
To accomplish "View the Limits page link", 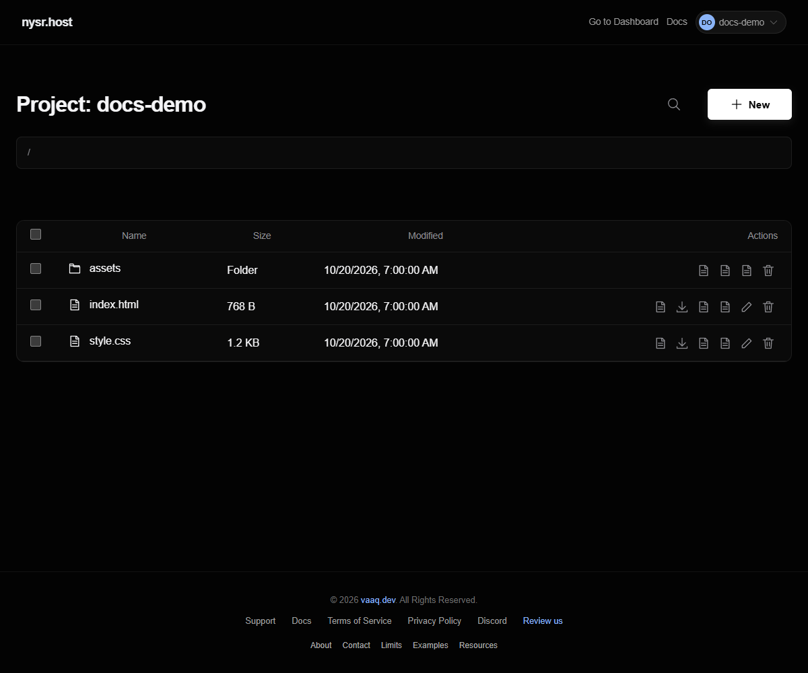I will tap(391, 645).
